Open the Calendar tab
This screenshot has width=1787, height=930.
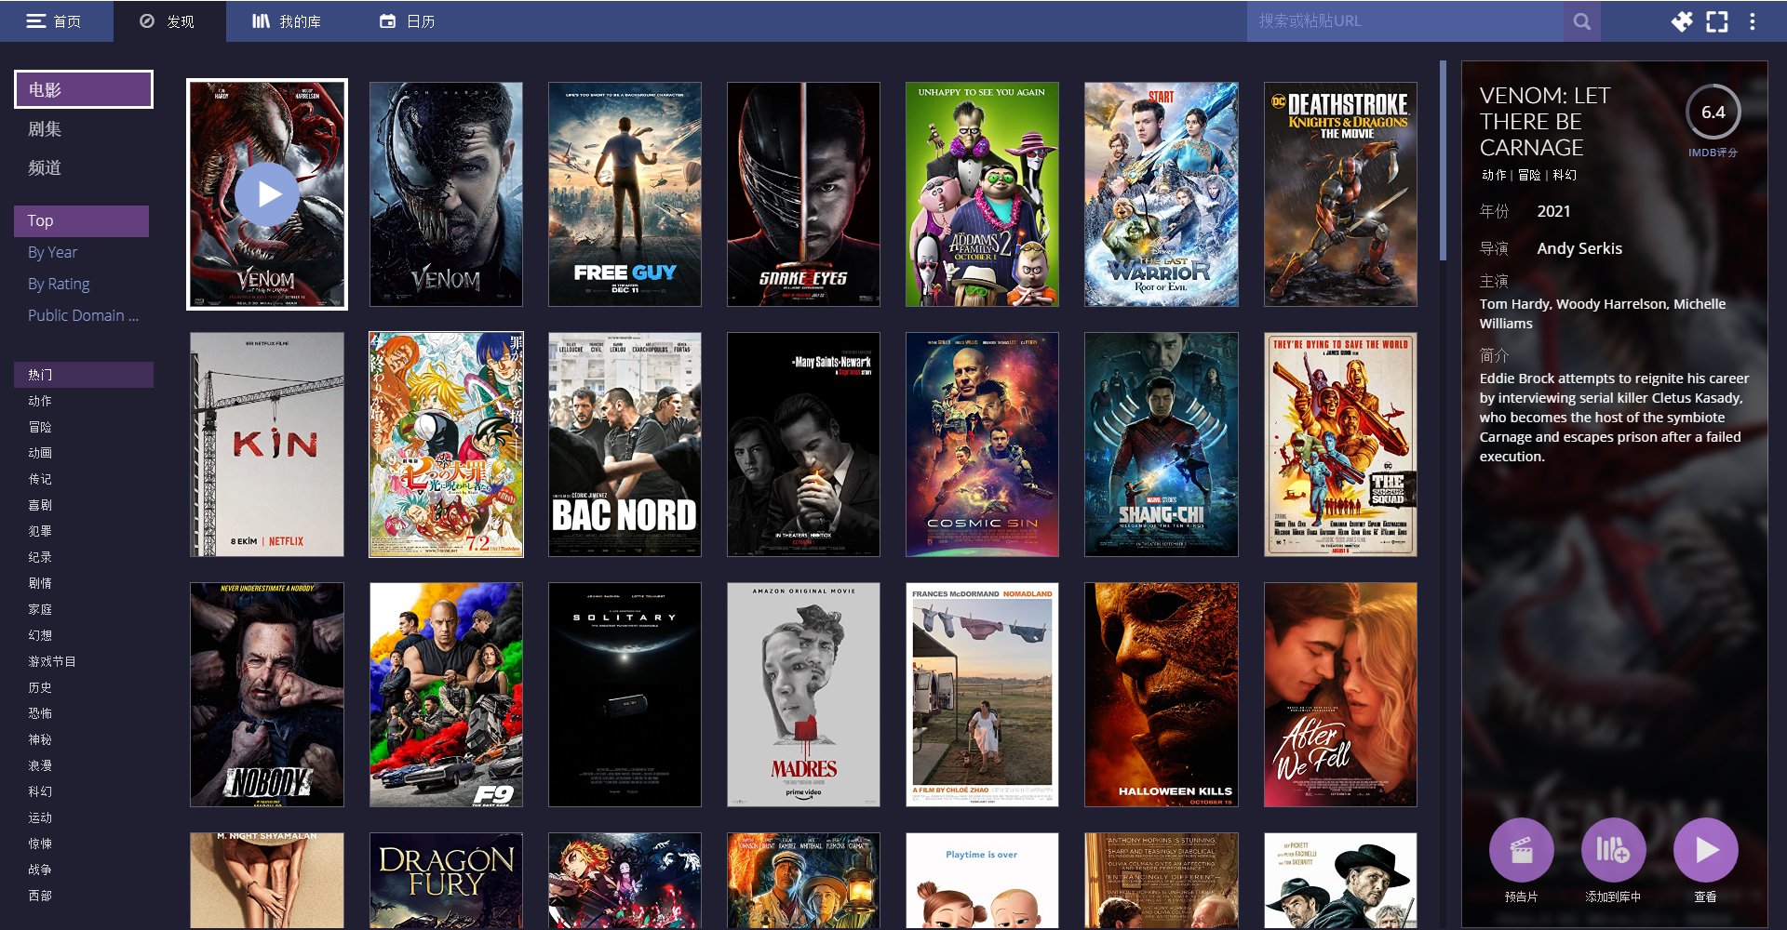[x=407, y=21]
